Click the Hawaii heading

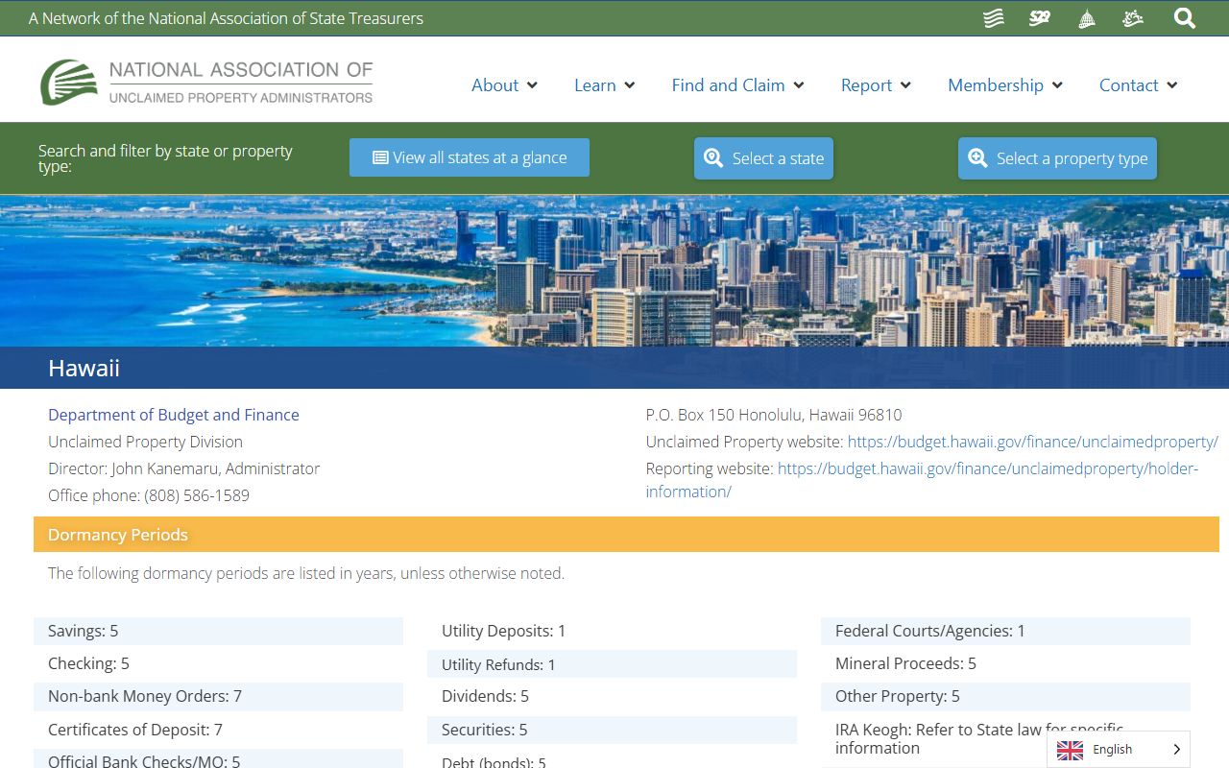(x=84, y=368)
